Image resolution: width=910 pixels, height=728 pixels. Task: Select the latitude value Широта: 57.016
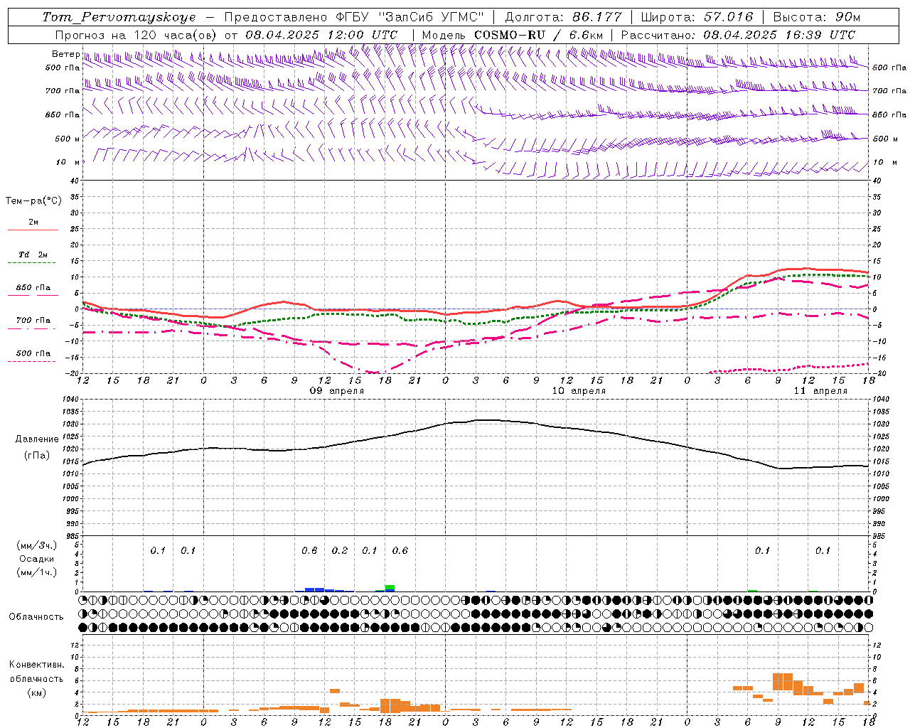(697, 17)
